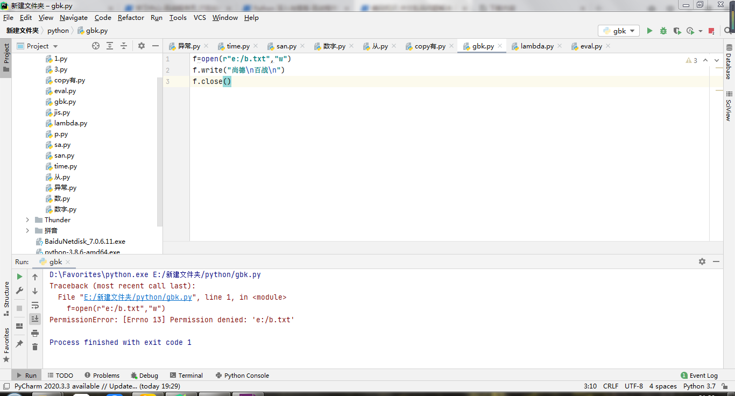Open the VCS menu
735x396 pixels.
[200, 17]
